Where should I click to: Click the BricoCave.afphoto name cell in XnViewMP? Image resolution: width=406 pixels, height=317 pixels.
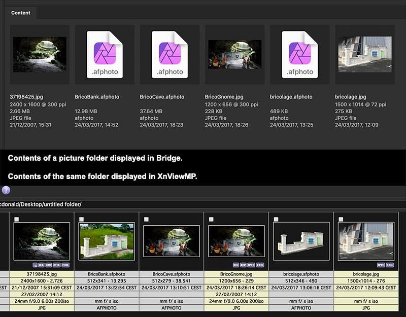[x=172, y=274]
